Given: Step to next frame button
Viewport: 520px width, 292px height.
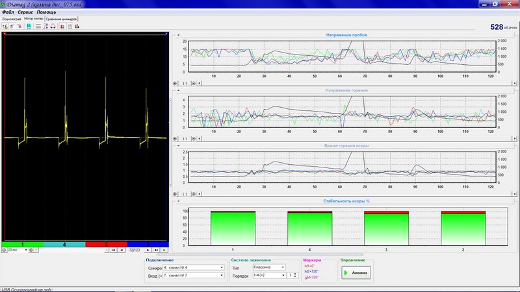Looking at the screenshot, I should pos(148,250).
